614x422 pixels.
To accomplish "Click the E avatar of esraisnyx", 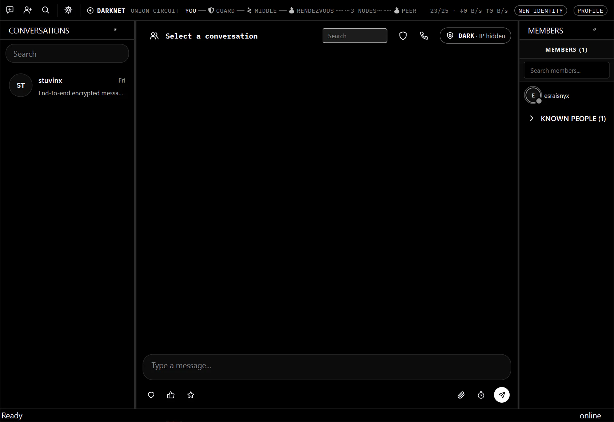I will click(x=533, y=95).
